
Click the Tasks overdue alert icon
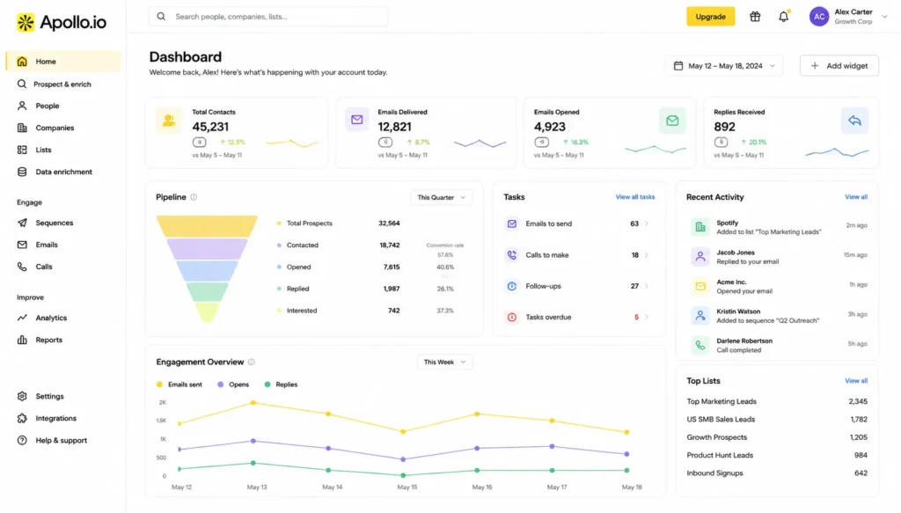[x=511, y=317]
